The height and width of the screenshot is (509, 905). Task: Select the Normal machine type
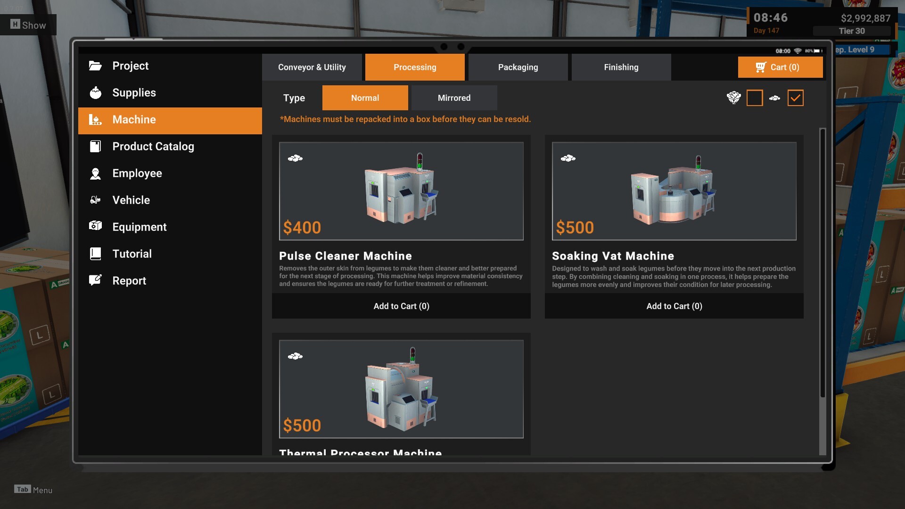[365, 98]
